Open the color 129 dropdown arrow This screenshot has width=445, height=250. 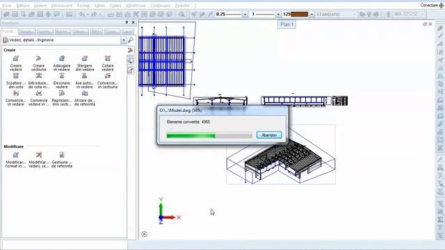(311, 14)
